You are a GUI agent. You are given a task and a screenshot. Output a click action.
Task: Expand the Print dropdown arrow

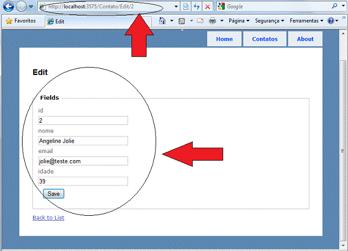click(222, 21)
